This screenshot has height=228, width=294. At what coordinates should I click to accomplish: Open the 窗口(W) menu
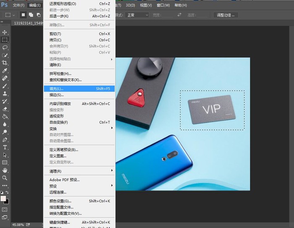point(163,5)
